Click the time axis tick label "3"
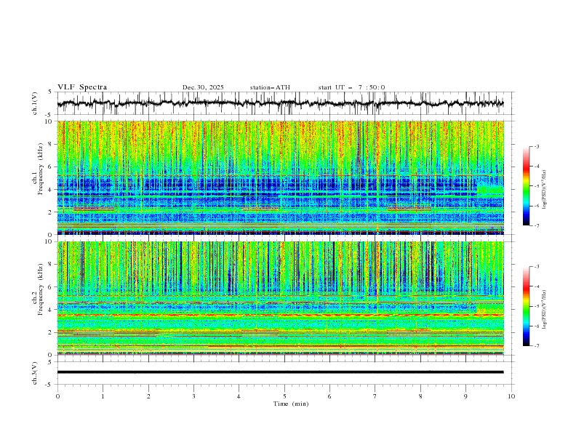Viewport: 576px width, 445px height. (193, 396)
